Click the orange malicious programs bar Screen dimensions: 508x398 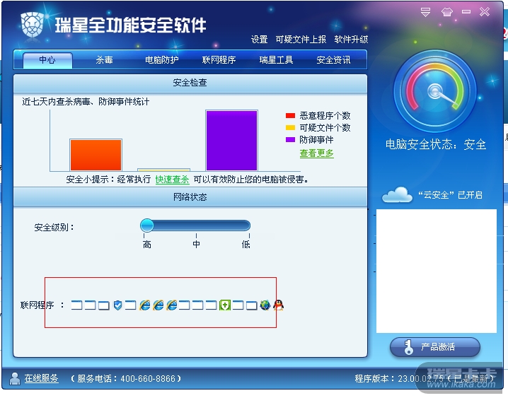(96, 155)
